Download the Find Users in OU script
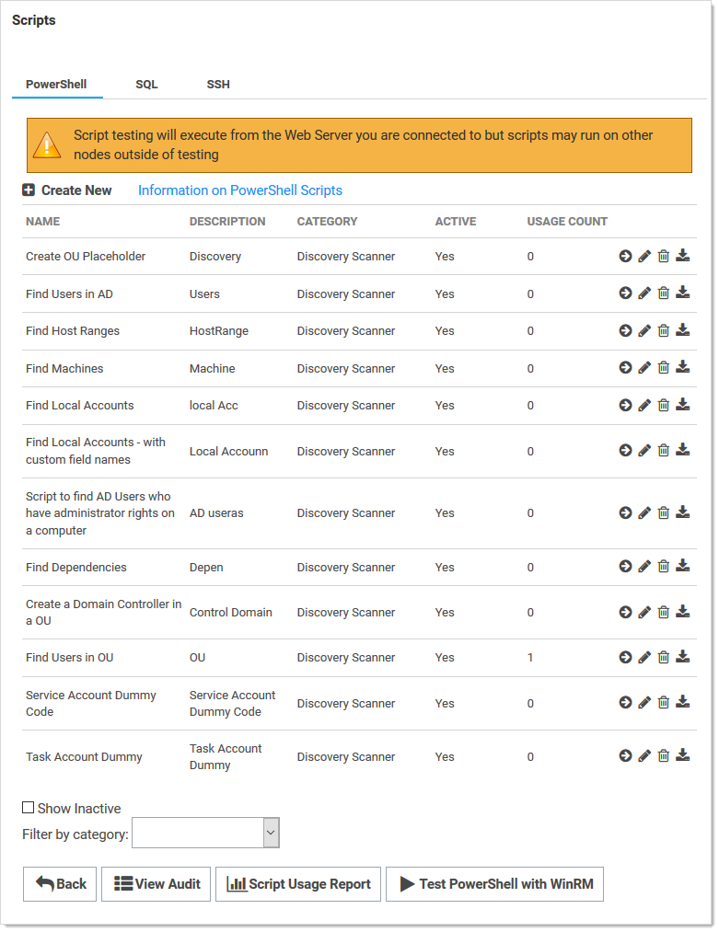The width and height of the screenshot is (719, 932). coord(683,657)
